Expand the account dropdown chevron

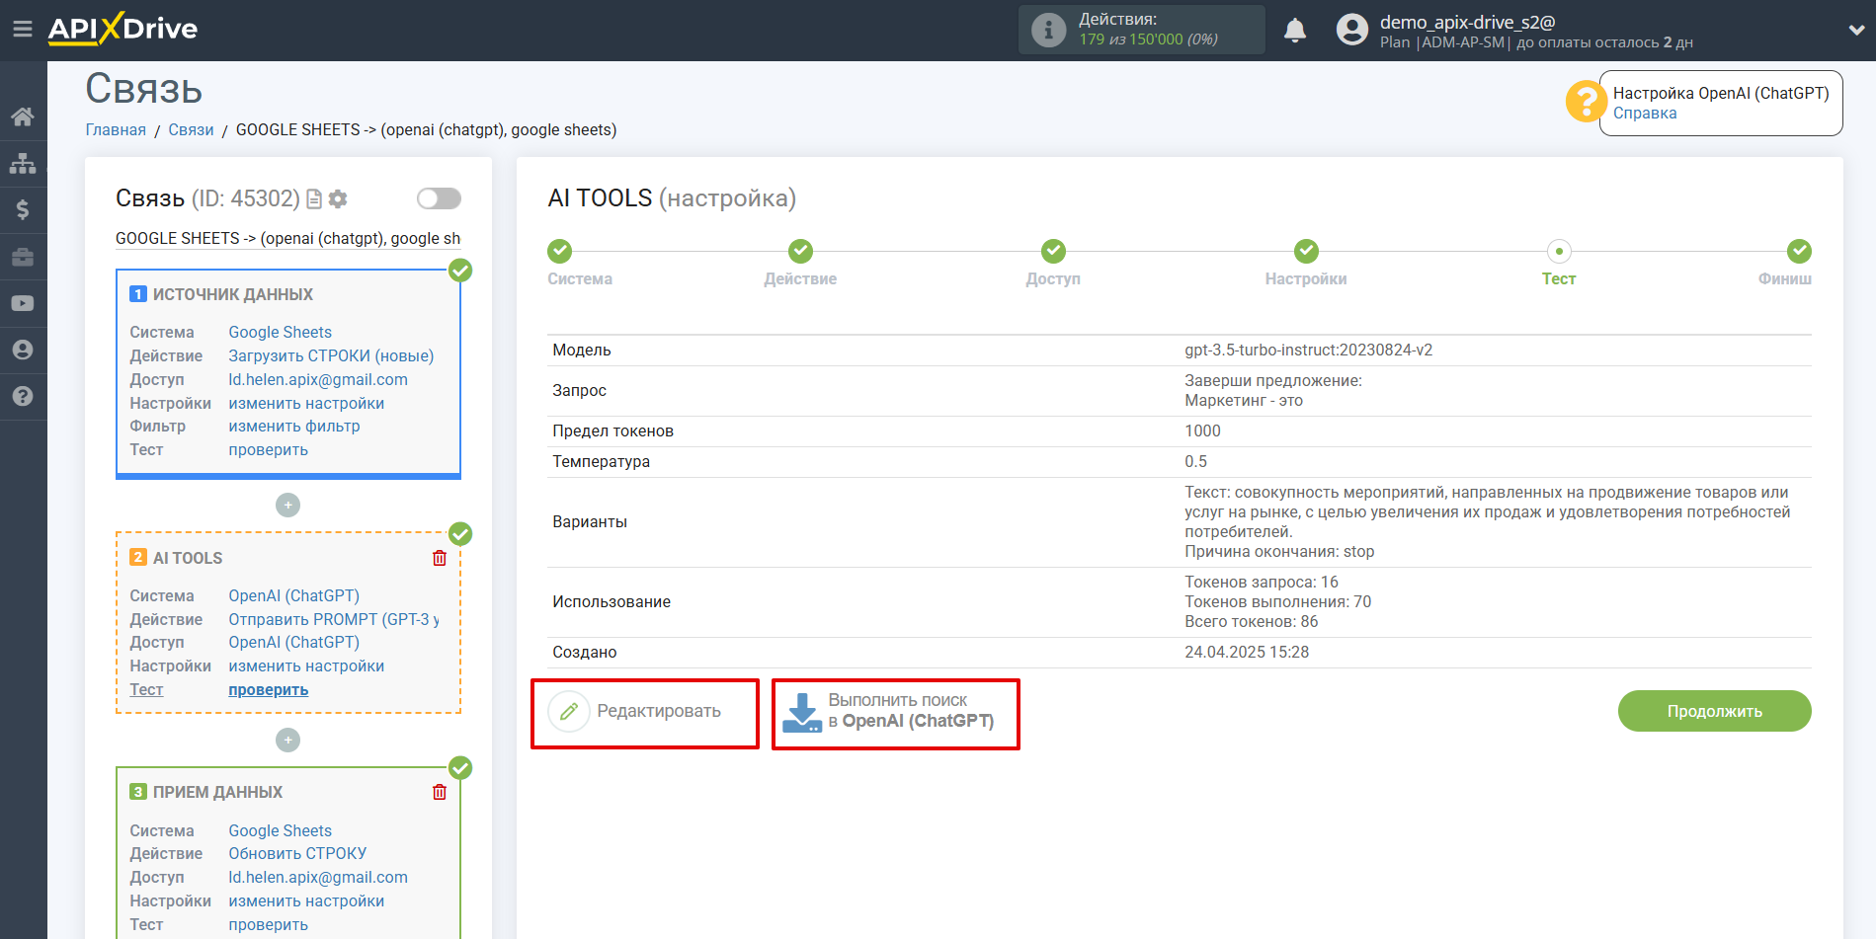[x=1856, y=31]
